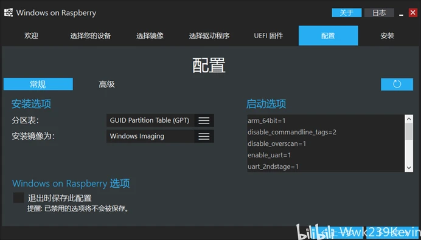Click scroll down arrow in 启动选项 list

(x=409, y=168)
